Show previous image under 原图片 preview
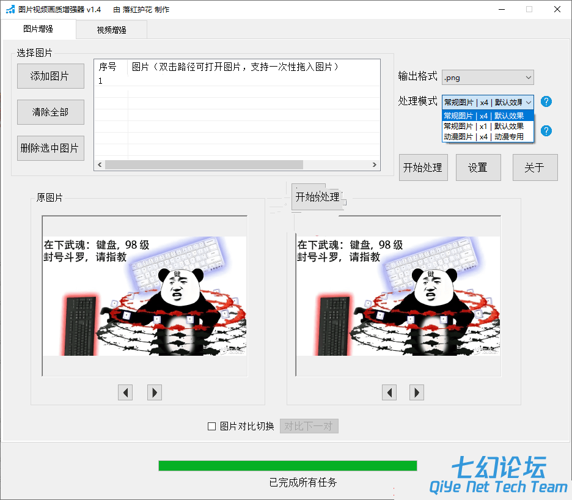Image resolution: width=572 pixels, height=500 pixels. coord(125,392)
